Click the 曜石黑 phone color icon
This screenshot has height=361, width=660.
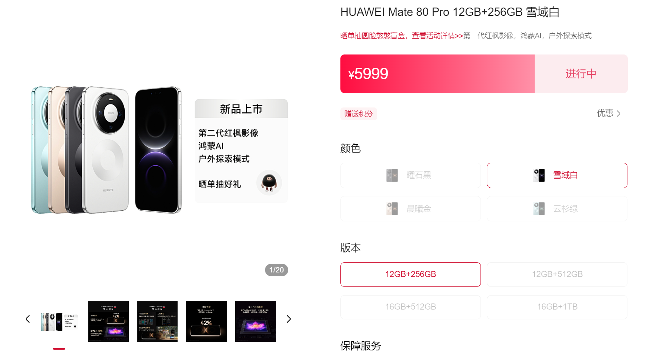392,175
